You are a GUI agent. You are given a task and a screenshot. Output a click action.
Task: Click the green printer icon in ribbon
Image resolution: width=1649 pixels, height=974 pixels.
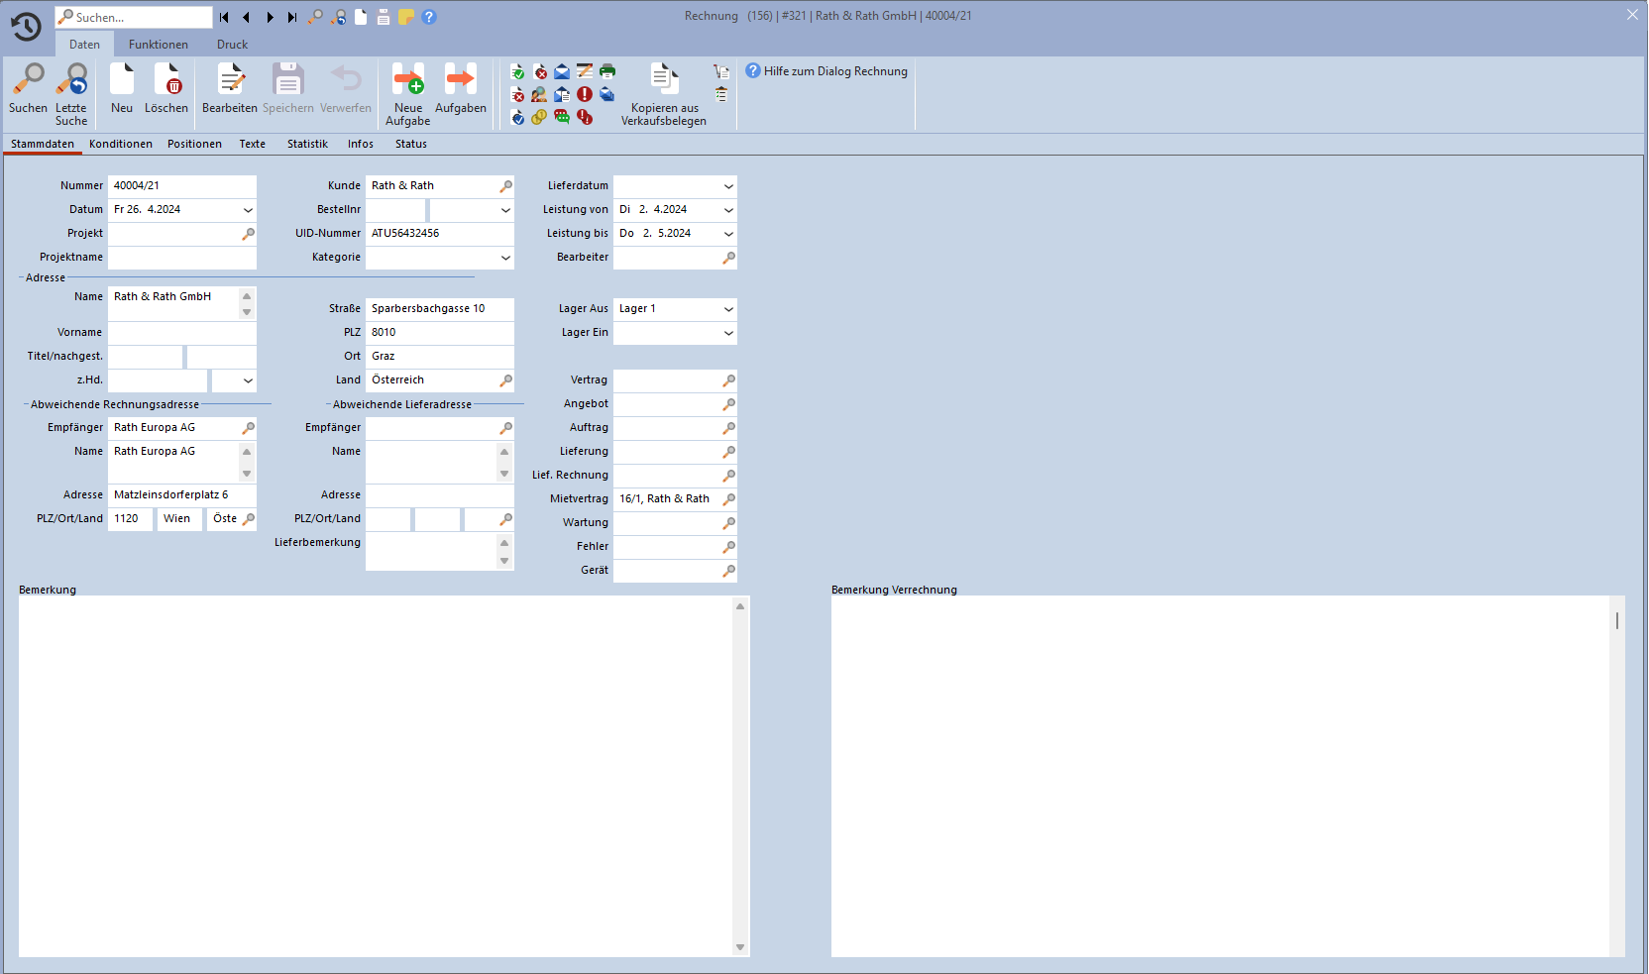coord(607,71)
